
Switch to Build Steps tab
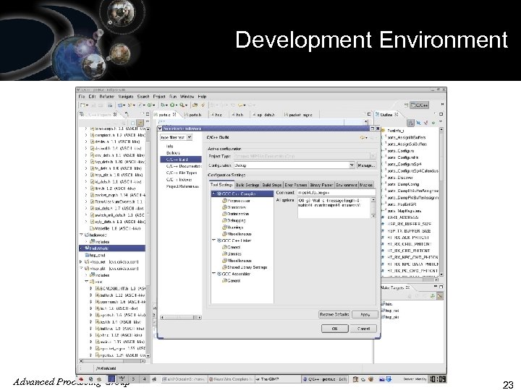point(272,185)
